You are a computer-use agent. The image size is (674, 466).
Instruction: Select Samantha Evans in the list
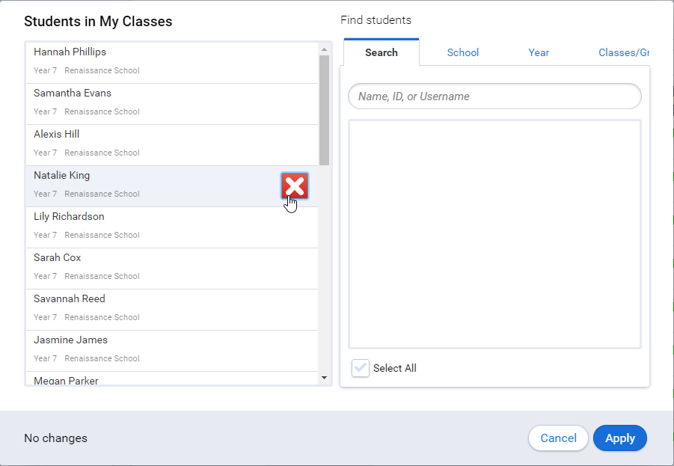172,104
